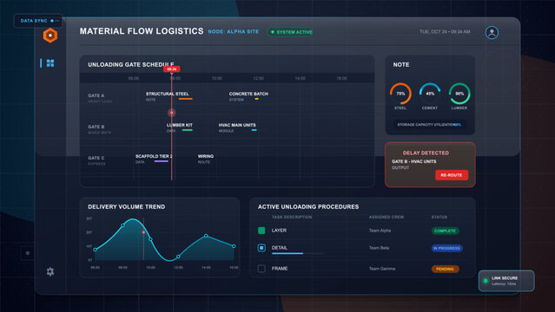Toggle the Layer task checkbox
Image resolution: width=555 pixels, height=312 pixels.
click(x=261, y=231)
